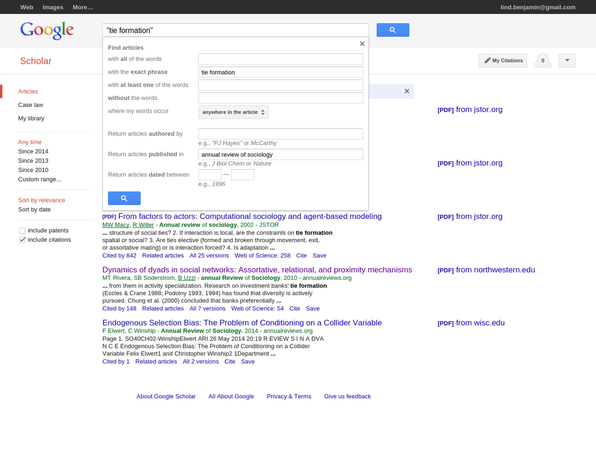
Task: Choose Sort by relevance
Action: [x=41, y=200]
